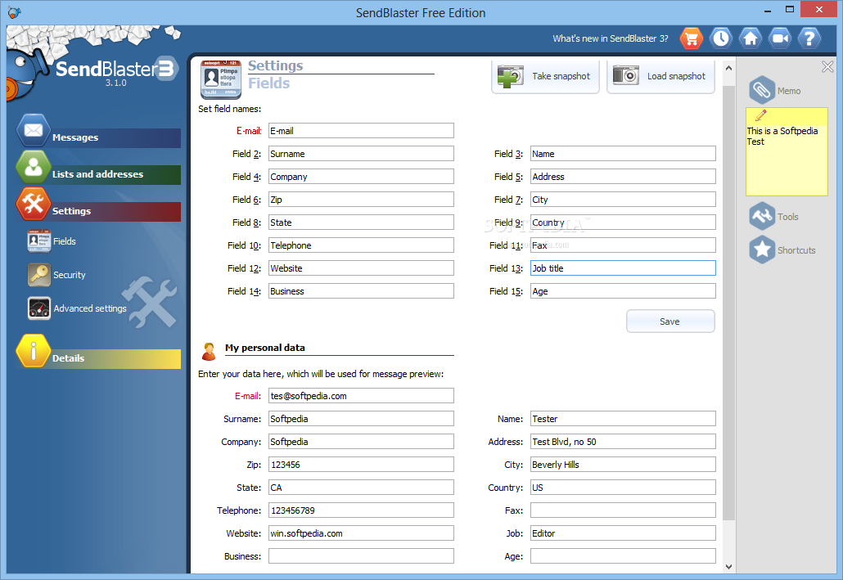Image resolution: width=843 pixels, height=580 pixels.
Task: Click the empty personal Fax input
Action: 623,510
